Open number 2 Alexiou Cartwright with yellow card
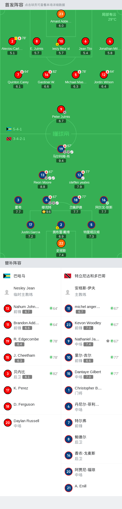The width and height of the screenshot is (122, 509). coord(12,41)
